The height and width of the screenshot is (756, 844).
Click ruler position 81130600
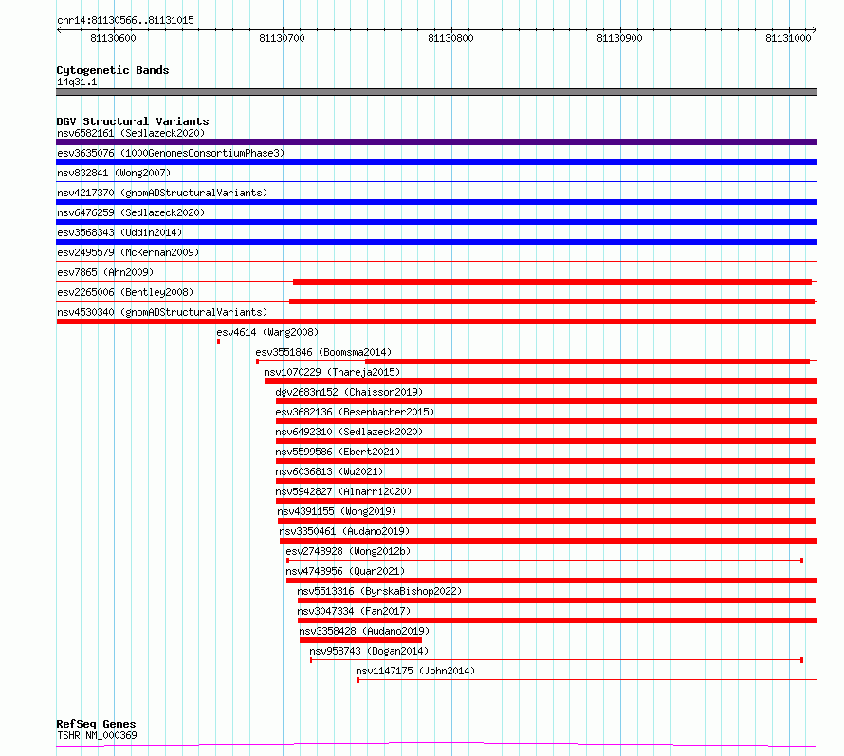(x=113, y=38)
